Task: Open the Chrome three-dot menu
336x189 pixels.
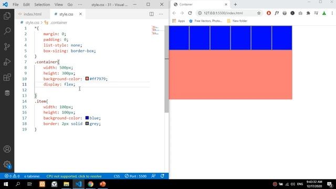Action: pos(332,13)
